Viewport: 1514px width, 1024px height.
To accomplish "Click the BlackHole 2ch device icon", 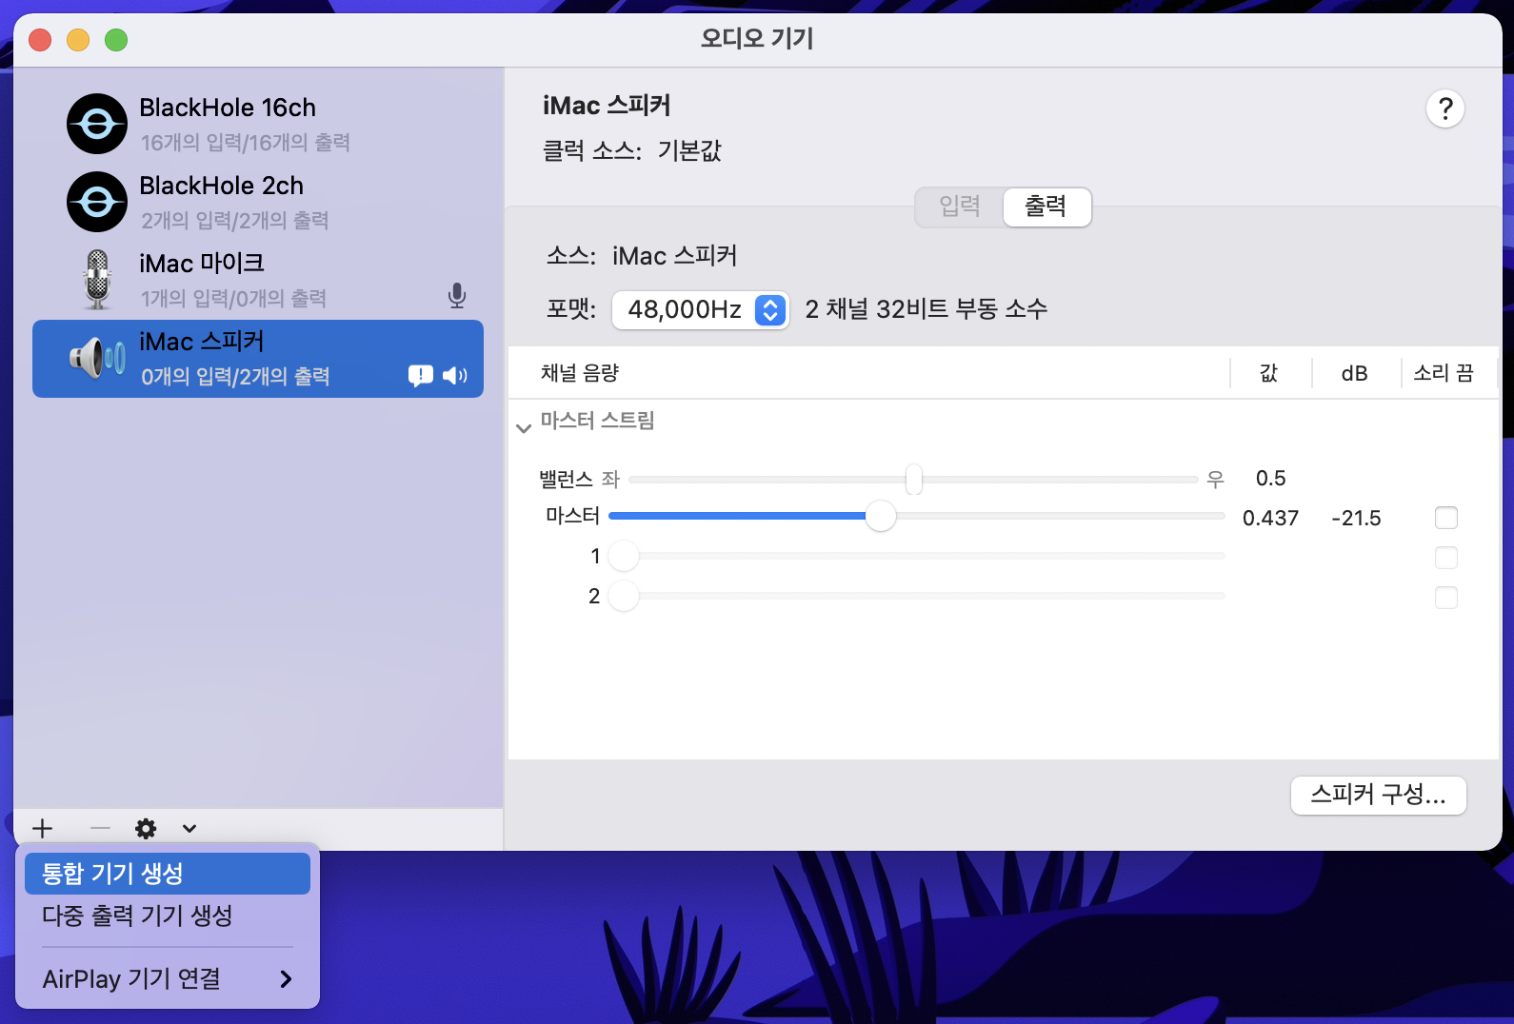I will click(x=97, y=202).
